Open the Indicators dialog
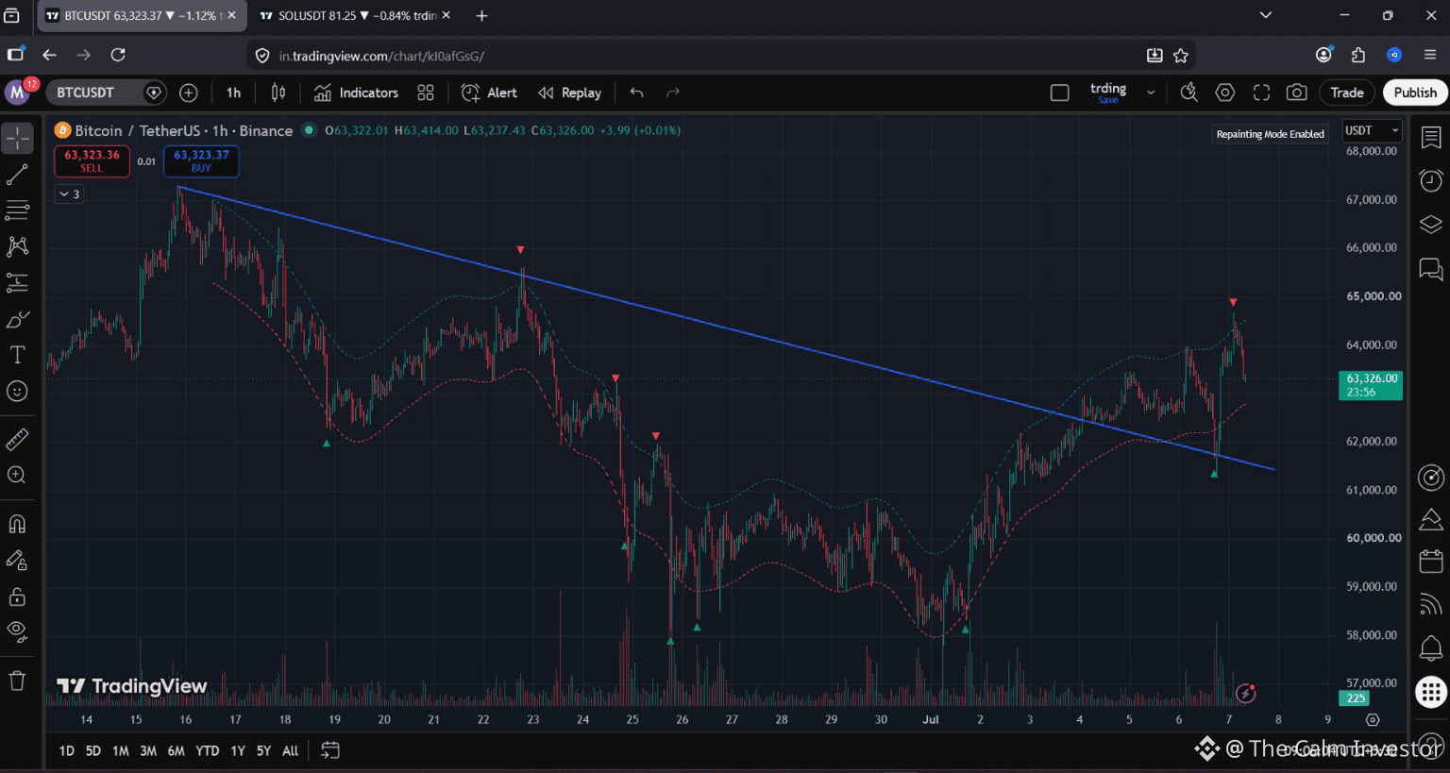This screenshot has width=1450, height=773. tap(356, 92)
